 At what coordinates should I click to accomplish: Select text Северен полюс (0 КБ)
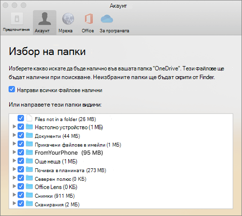point(60,179)
